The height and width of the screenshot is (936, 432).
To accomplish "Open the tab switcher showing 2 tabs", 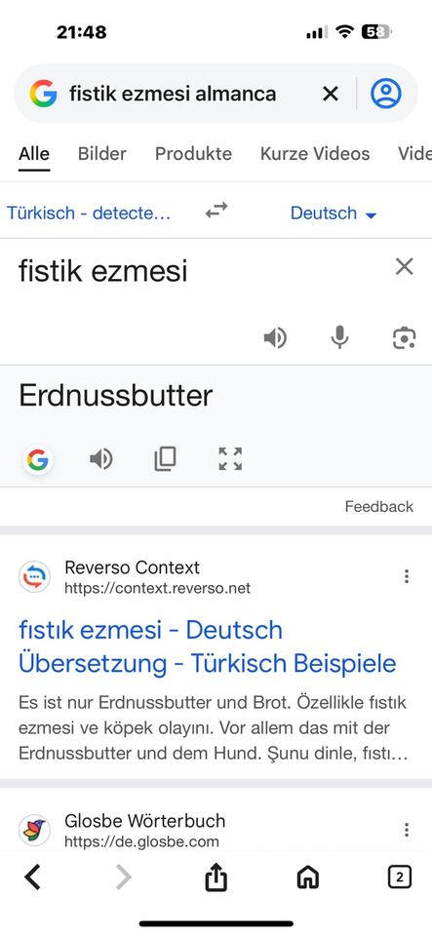I will (x=399, y=877).
